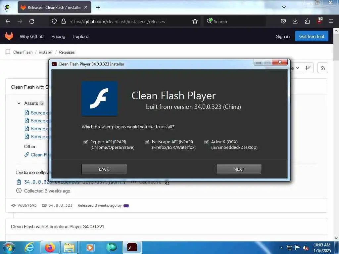Toggle the Pepper API (PPAPI) checkbox

[85, 142]
